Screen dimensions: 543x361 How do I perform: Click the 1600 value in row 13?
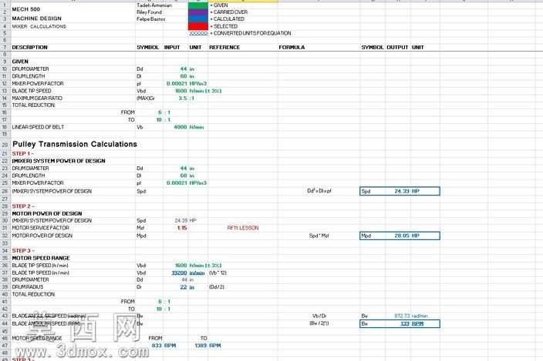(180, 91)
